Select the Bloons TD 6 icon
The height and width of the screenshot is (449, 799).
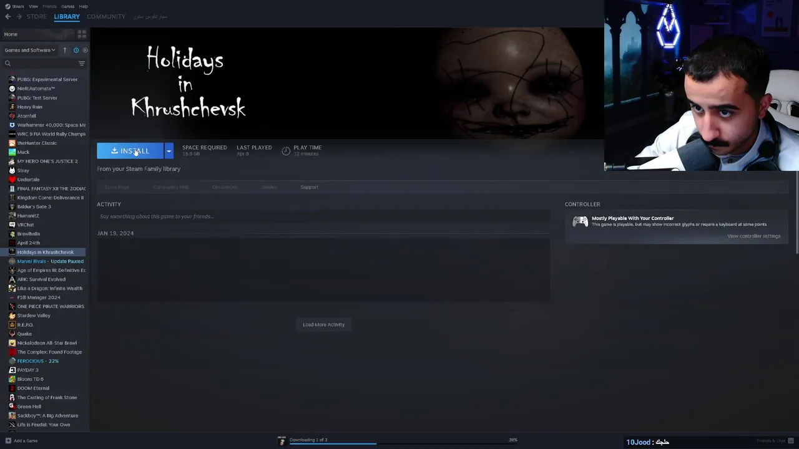12,379
